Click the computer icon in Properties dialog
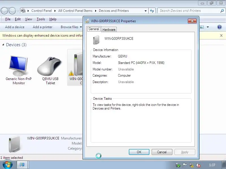226x169 pixels. point(96,40)
